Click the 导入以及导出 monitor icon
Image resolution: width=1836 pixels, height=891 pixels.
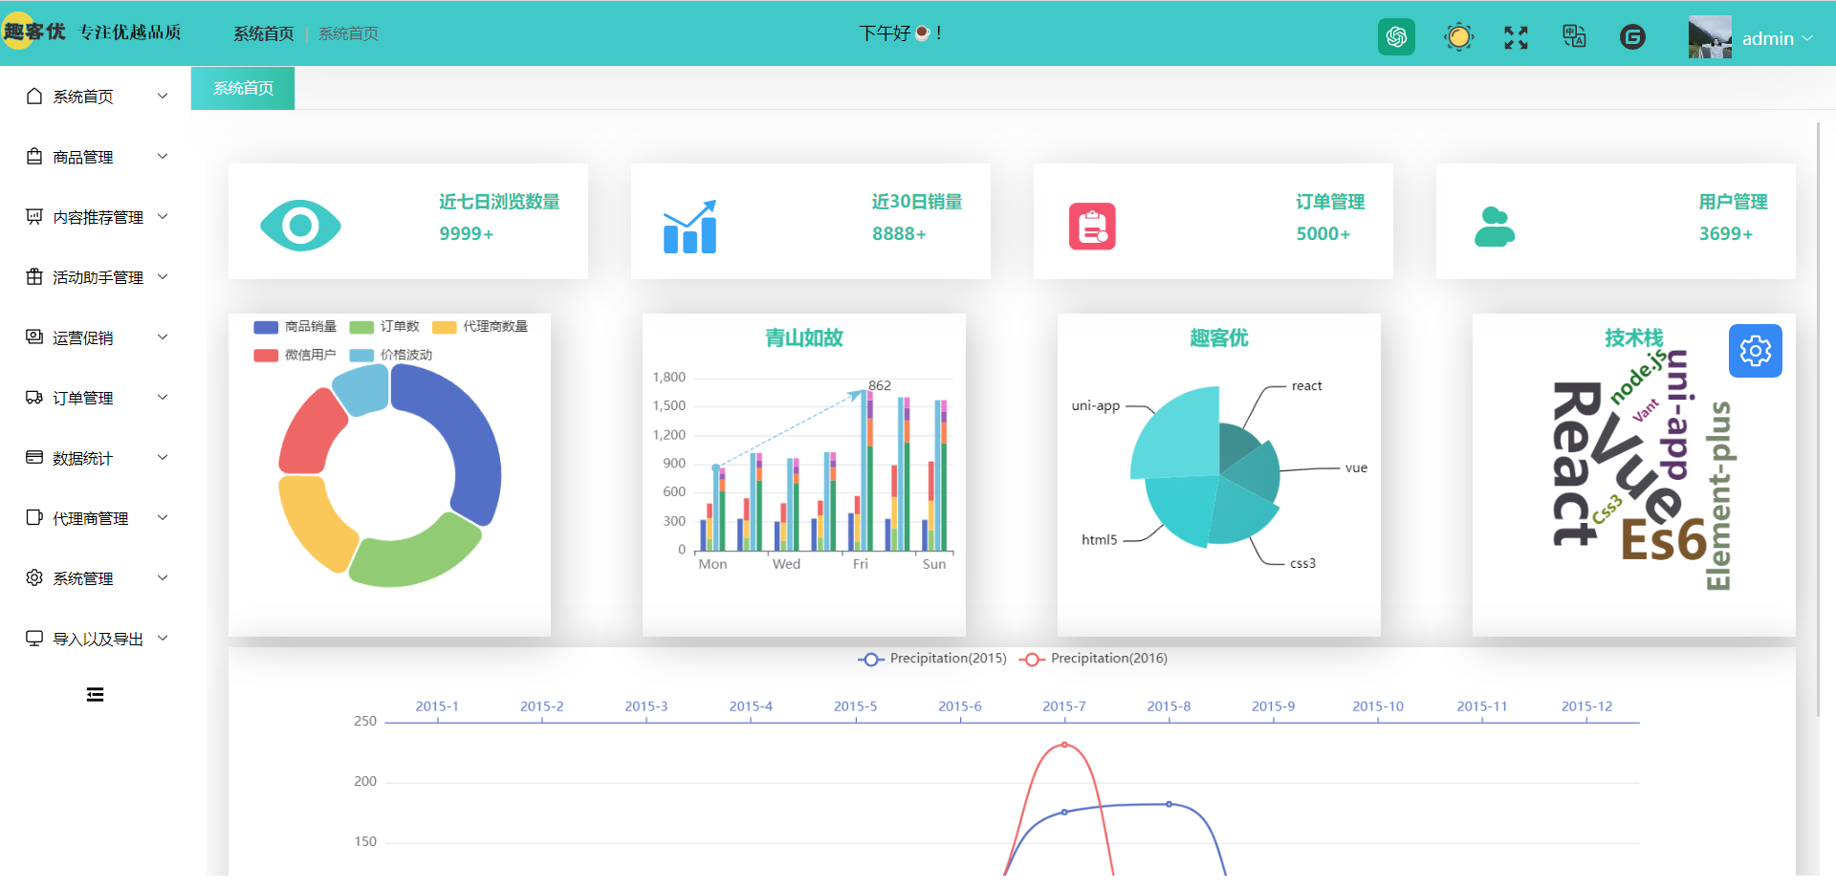click(x=34, y=638)
